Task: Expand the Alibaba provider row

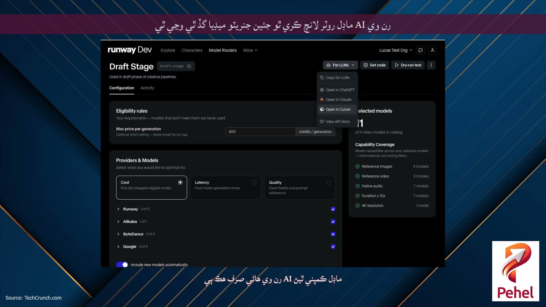Action: point(118,222)
